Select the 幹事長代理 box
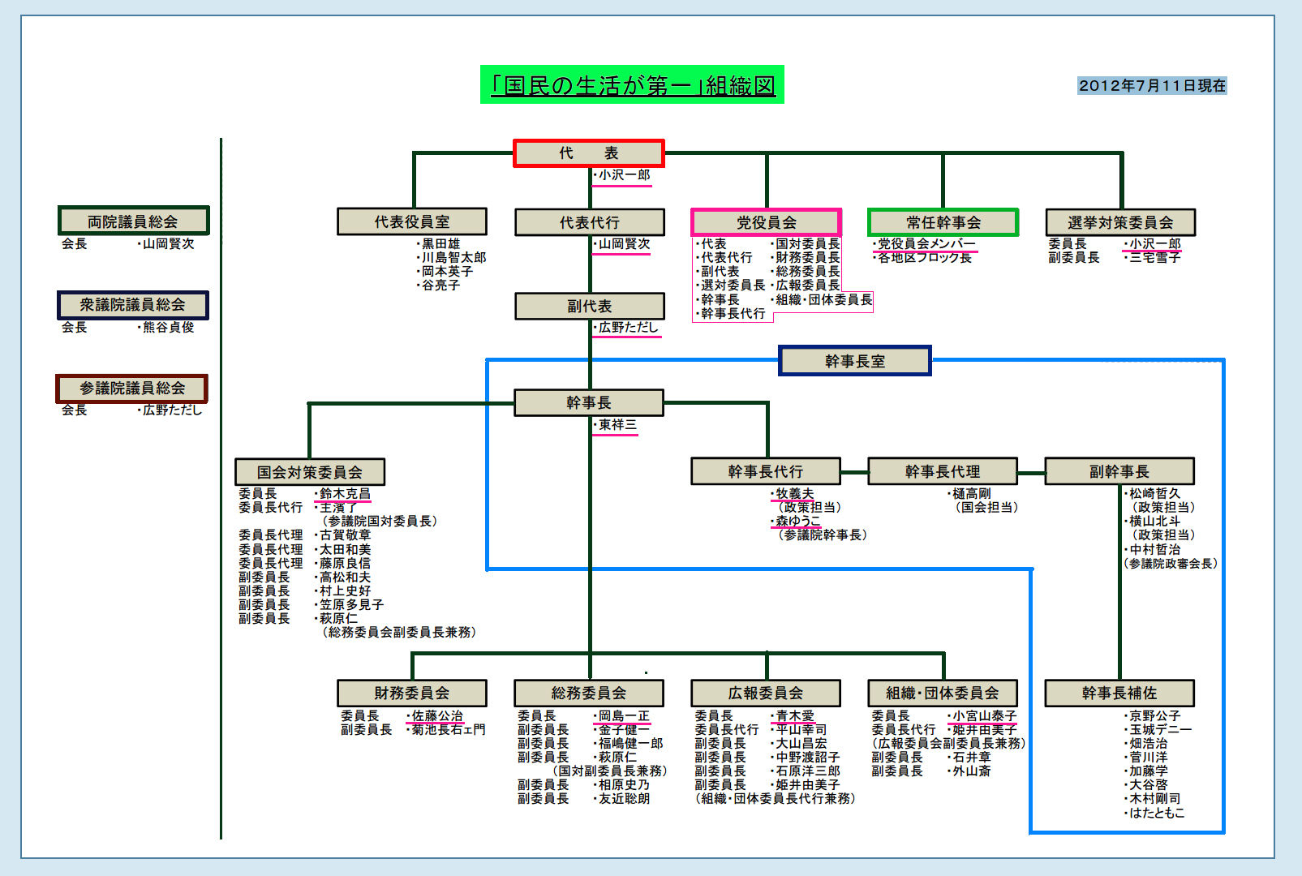The image size is (1302, 876). [943, 471]
